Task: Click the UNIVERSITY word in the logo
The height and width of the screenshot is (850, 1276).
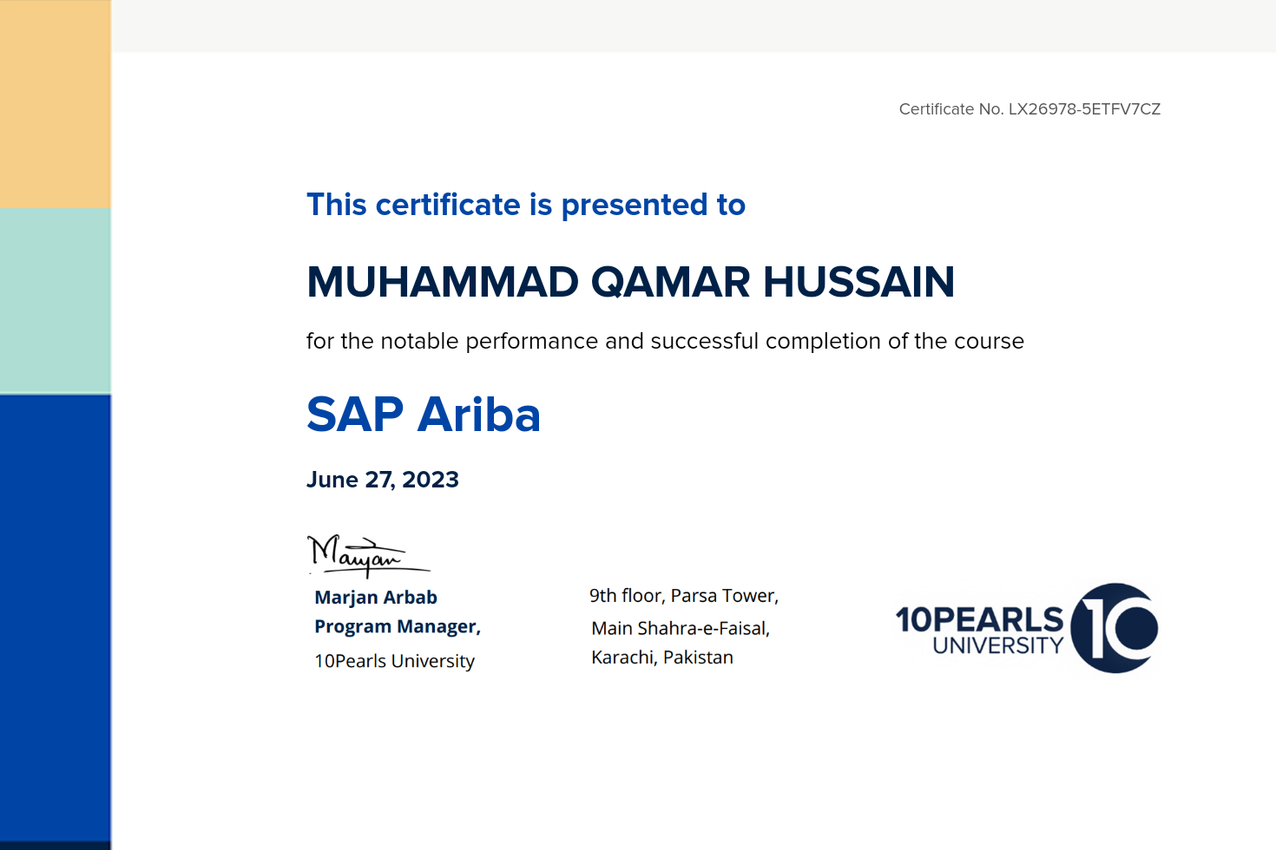Action: pos(997,646)
